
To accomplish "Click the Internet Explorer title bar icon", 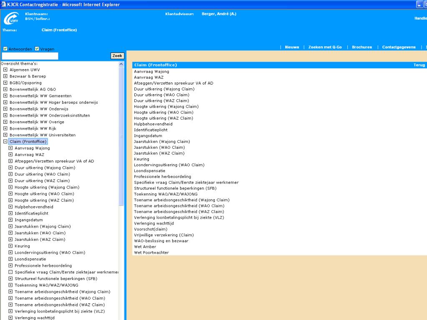I will pos(3,5).
